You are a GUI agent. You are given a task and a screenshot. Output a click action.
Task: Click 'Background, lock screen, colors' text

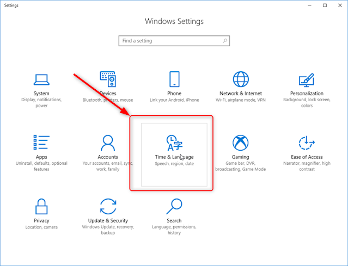click(x=307, y=103)
